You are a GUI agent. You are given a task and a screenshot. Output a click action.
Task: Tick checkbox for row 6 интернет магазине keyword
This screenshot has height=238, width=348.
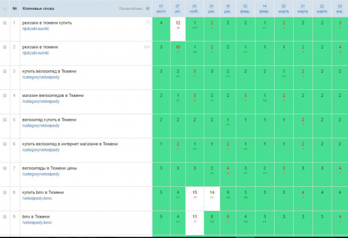coord(5,144)
